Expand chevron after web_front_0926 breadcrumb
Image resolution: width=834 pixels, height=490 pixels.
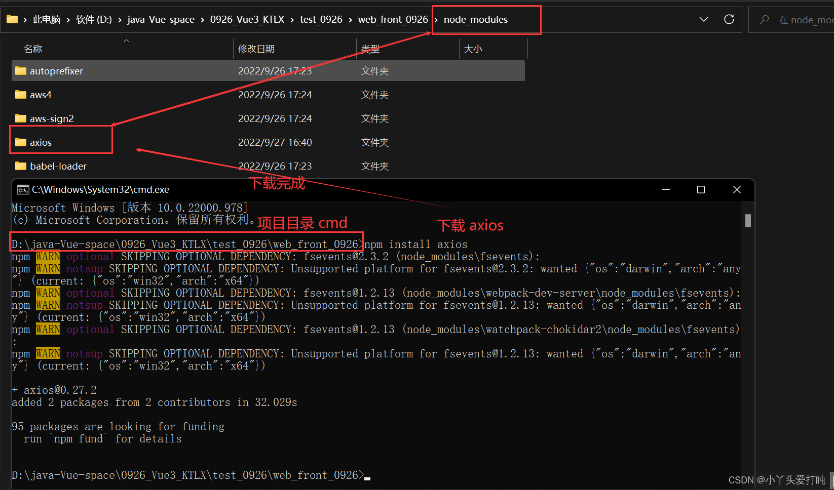point(436,20)
